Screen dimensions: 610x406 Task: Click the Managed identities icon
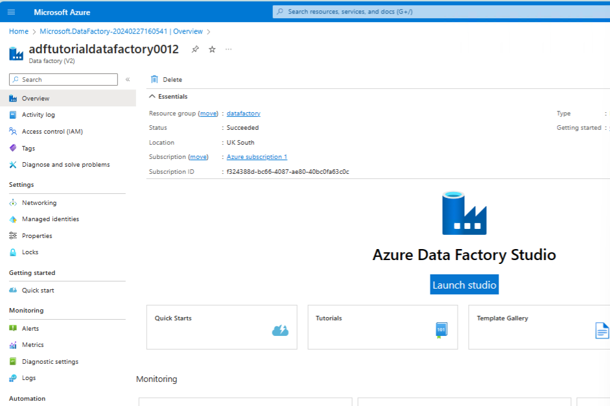point(13,219)
